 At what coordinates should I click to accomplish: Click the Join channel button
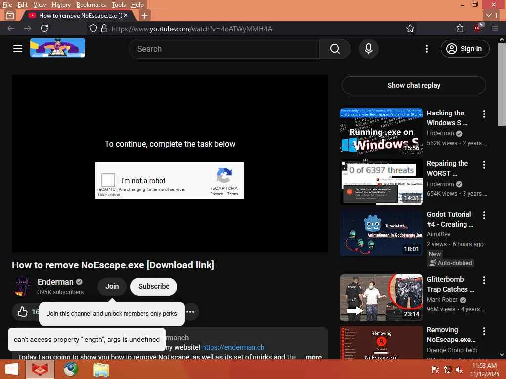pos(112,286)
